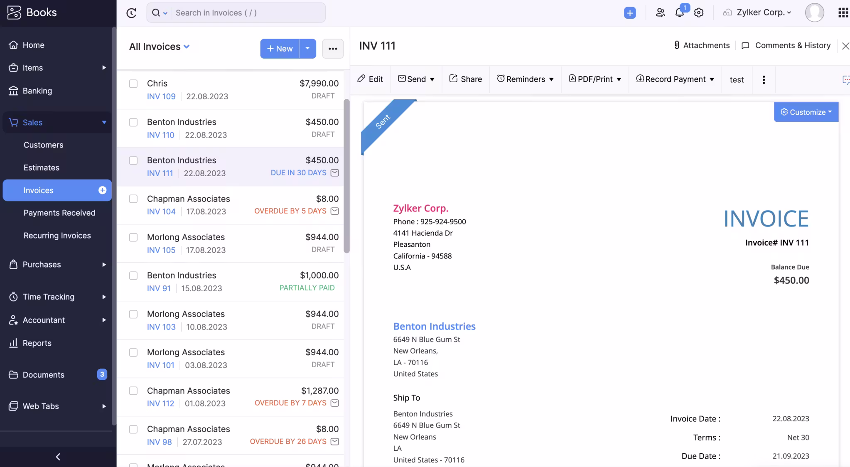850x467 pixels.
Task: Open referral people icon in top bar
Action: point(660,12)
